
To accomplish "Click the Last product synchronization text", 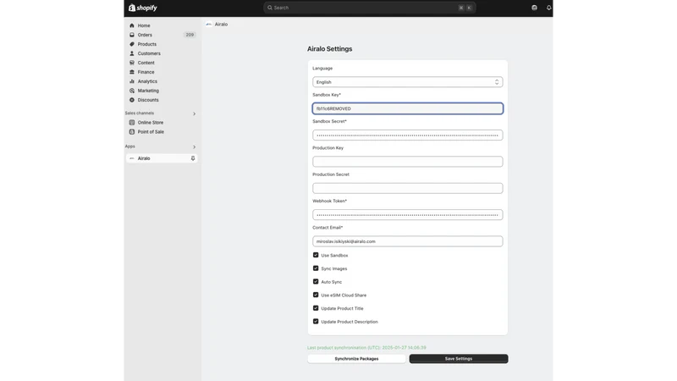I will pyautogui.click(x=366, y=348).
